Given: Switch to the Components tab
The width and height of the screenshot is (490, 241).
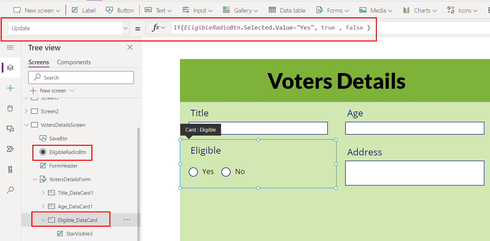Looking at the screenshot, I should pos(74,62).
